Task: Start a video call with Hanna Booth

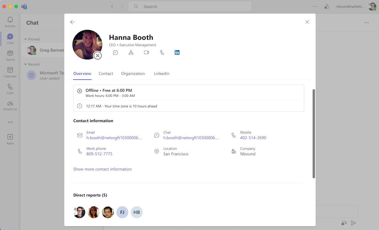Action: coord(146,52)
